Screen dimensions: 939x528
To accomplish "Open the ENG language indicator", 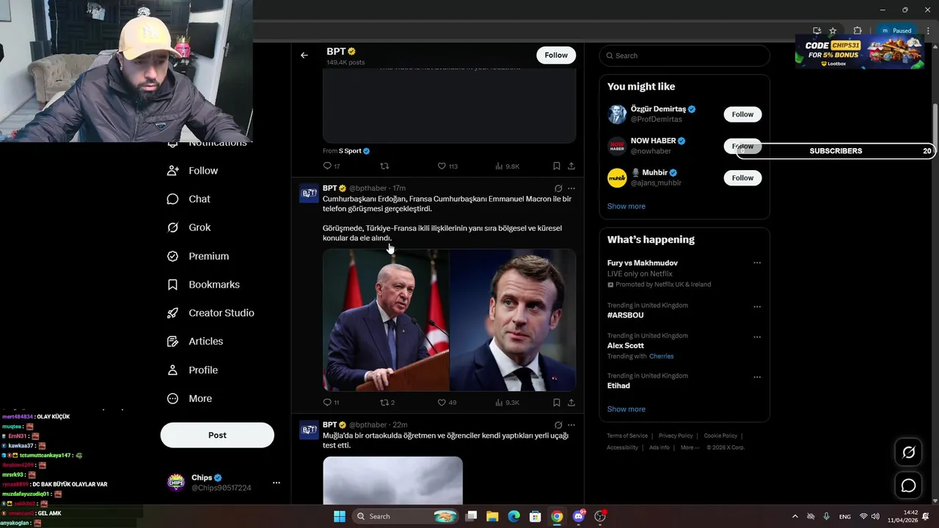I will click(x=845, y=517).
